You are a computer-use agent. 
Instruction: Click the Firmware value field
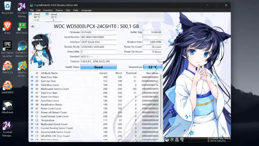[98, 32]
